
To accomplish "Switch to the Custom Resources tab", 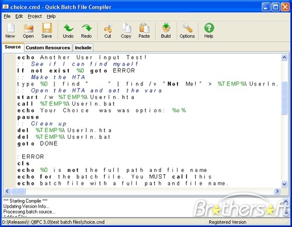I will [x=48, y=47].
